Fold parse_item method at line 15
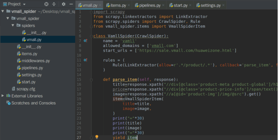 tap(91, 79)
